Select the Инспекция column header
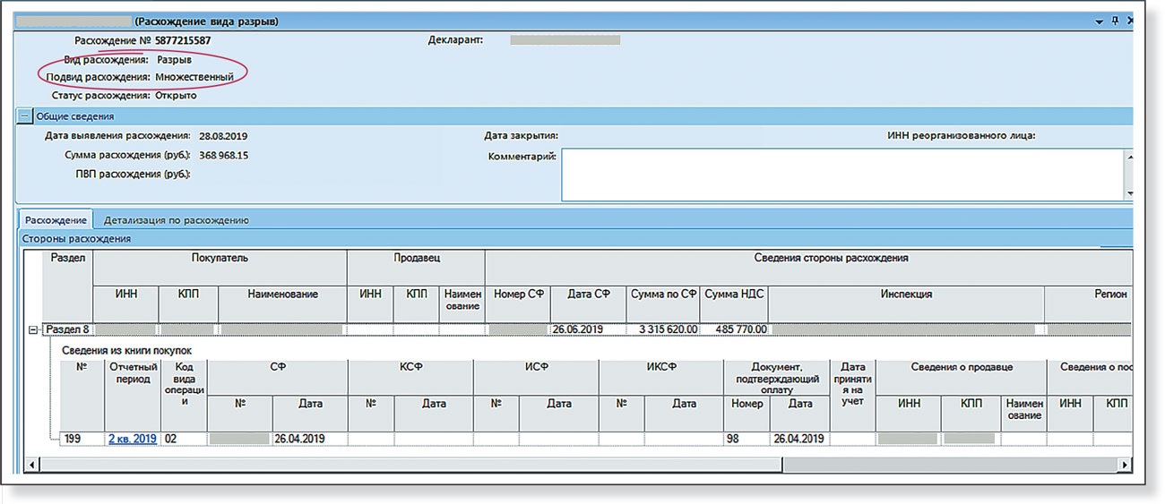1165x504 pixels. pos(905,294)
